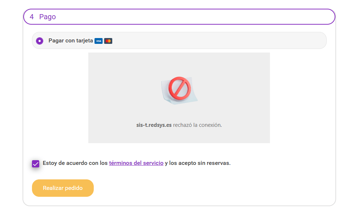Collapse the 4 Pago section header
The width and height of the screenshot is (343, 212).
[x=179, y=17]
